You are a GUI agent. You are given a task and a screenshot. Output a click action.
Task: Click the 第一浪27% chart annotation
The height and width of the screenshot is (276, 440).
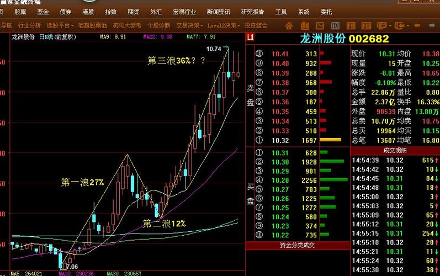(82, 182)
